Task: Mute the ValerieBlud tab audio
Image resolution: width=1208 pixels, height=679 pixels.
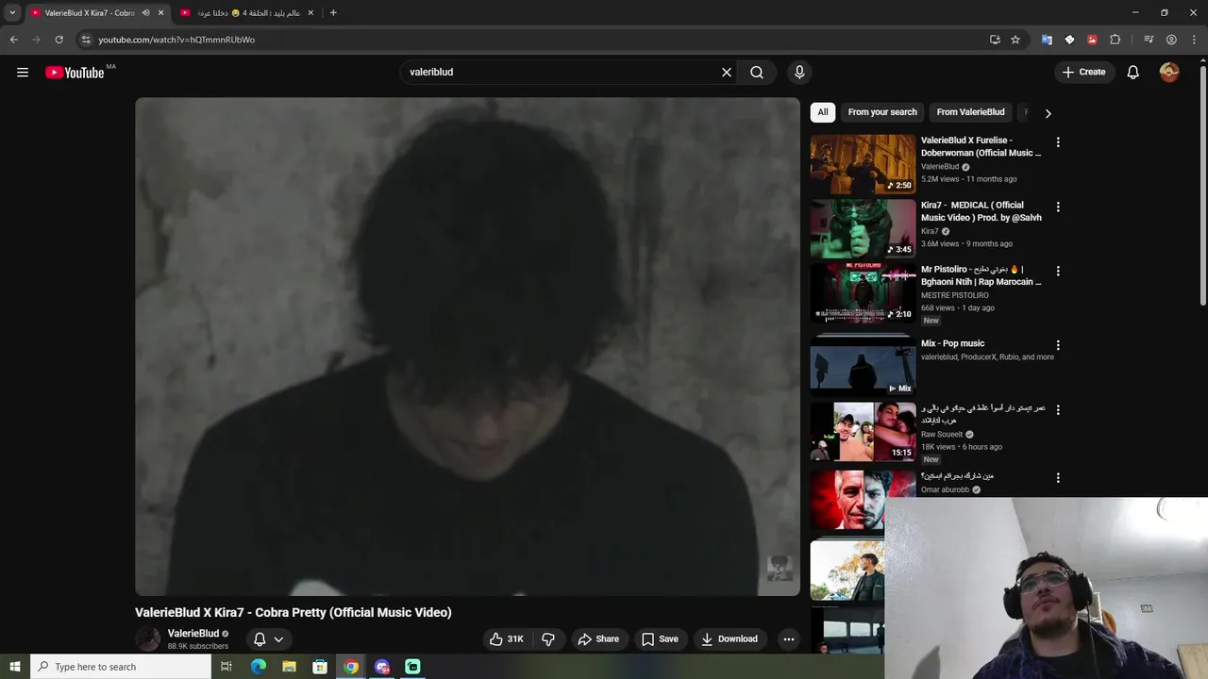Action: 145,13
